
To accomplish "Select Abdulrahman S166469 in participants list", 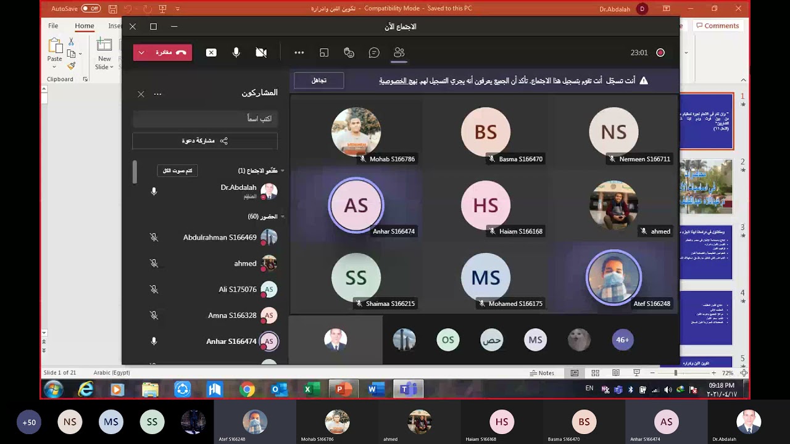I will point(205,237).
